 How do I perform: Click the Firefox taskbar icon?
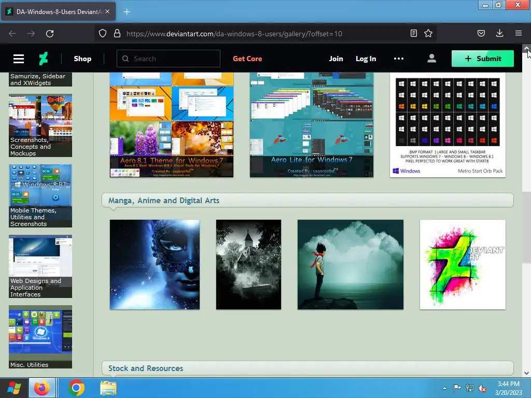coord(42,388)
